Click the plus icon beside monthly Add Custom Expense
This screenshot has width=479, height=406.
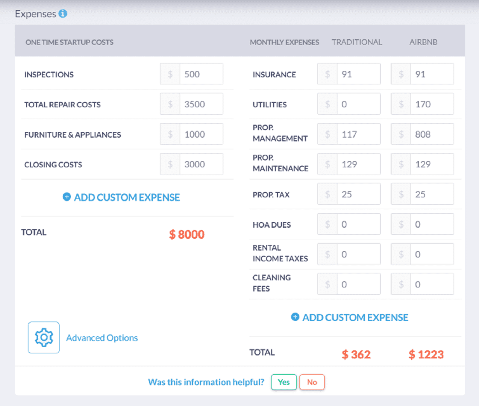pyautogui.click(x=295, y=317)
